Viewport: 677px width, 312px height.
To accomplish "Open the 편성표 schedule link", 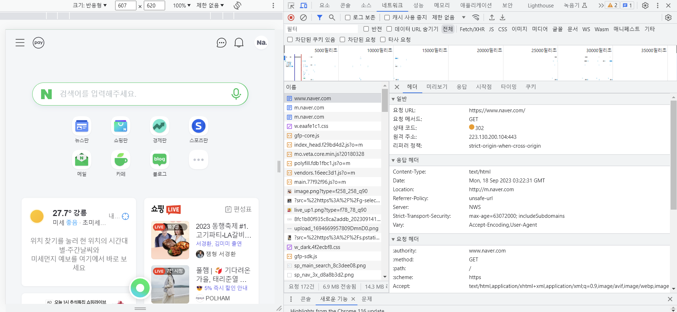I will pos(238,209).
